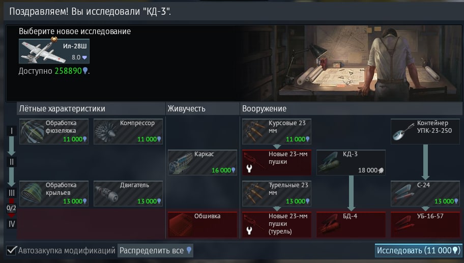Choose the Двигатель engine modification

tap(128, 193)
